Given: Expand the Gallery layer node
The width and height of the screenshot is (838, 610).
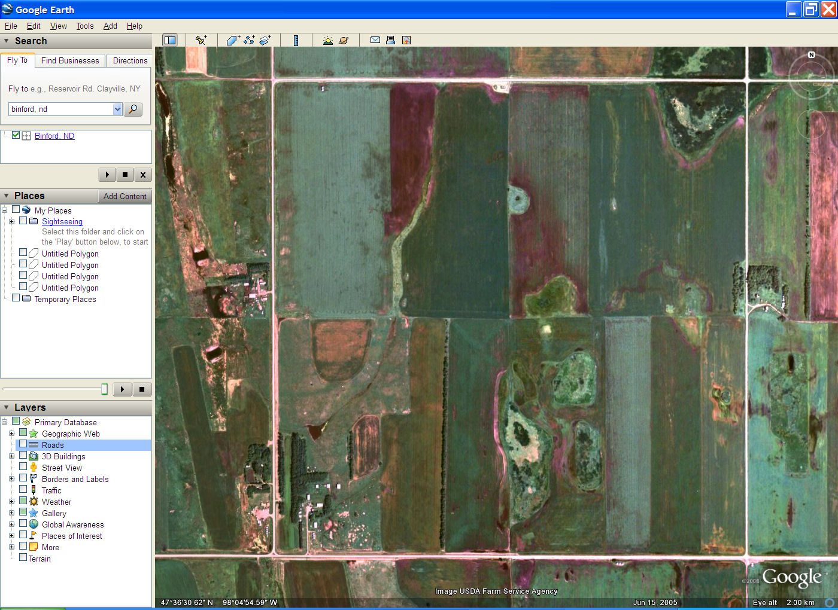Looking at the screenshot, I should [11, 513].
